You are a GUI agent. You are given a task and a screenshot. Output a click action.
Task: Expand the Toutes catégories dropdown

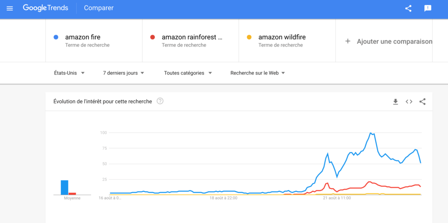point(188,73)
